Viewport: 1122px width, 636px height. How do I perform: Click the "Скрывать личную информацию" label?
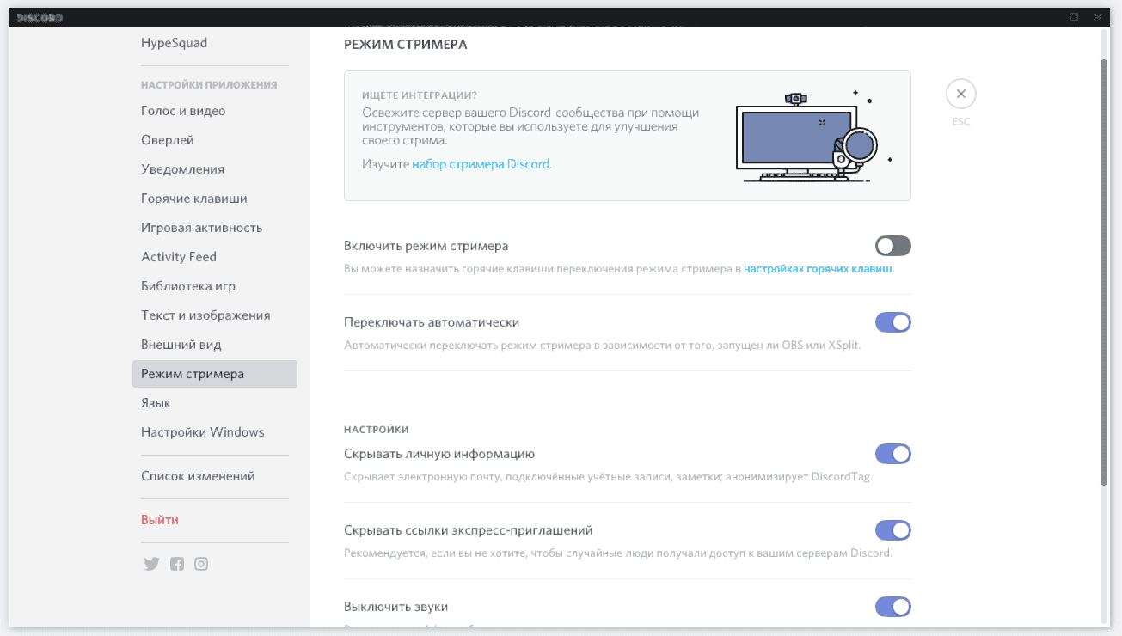coord(439,454)
